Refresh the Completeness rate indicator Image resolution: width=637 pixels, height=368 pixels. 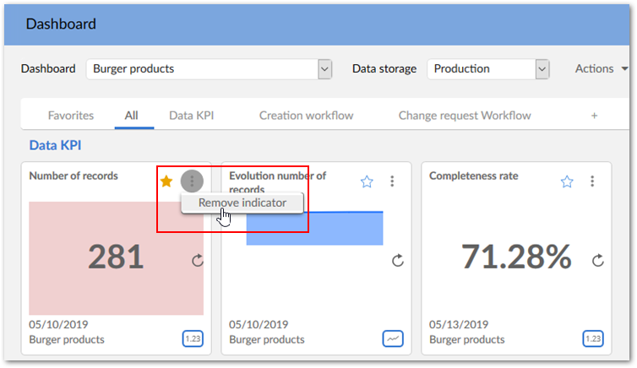[598, 260]
